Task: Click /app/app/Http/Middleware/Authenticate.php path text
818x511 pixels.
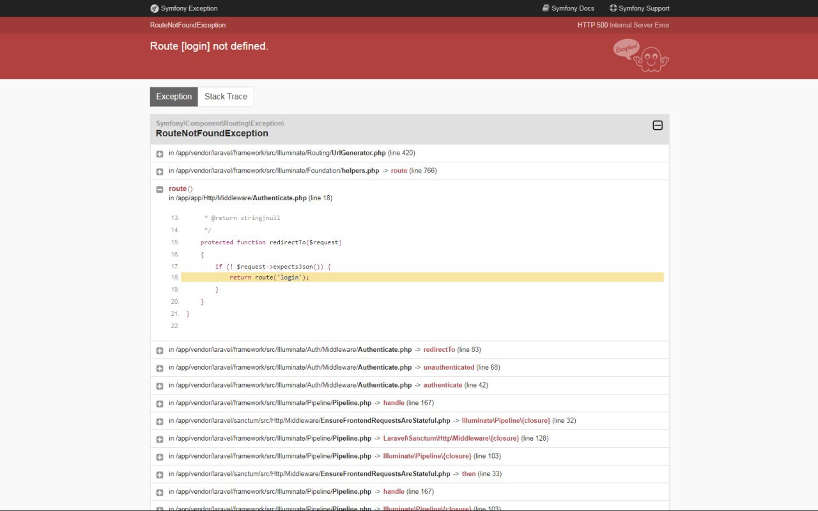Action: click(x=241, y=198)
